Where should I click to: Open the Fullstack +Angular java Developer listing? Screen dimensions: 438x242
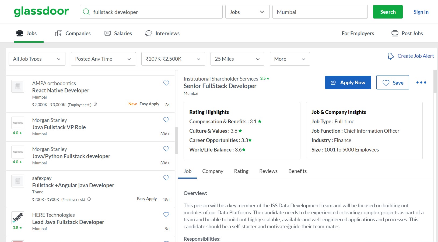73,185
